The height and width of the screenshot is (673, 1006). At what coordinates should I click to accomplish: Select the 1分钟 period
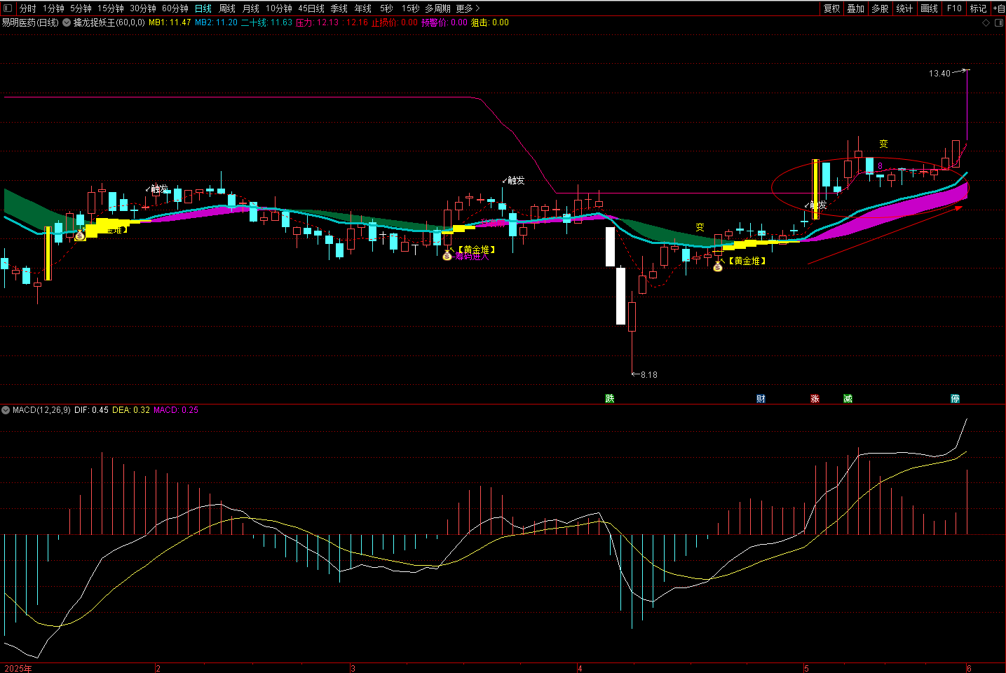(x=53, y=8)
